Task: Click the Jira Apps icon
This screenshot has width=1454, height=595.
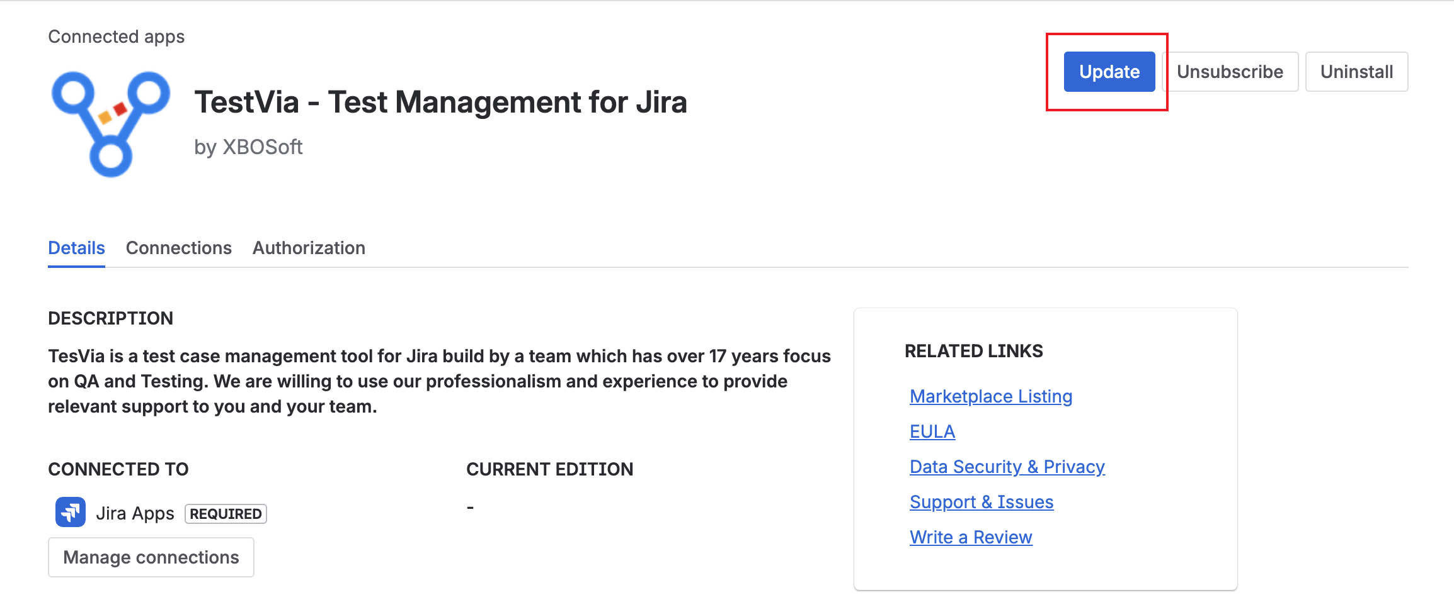Action: (71, 512)
